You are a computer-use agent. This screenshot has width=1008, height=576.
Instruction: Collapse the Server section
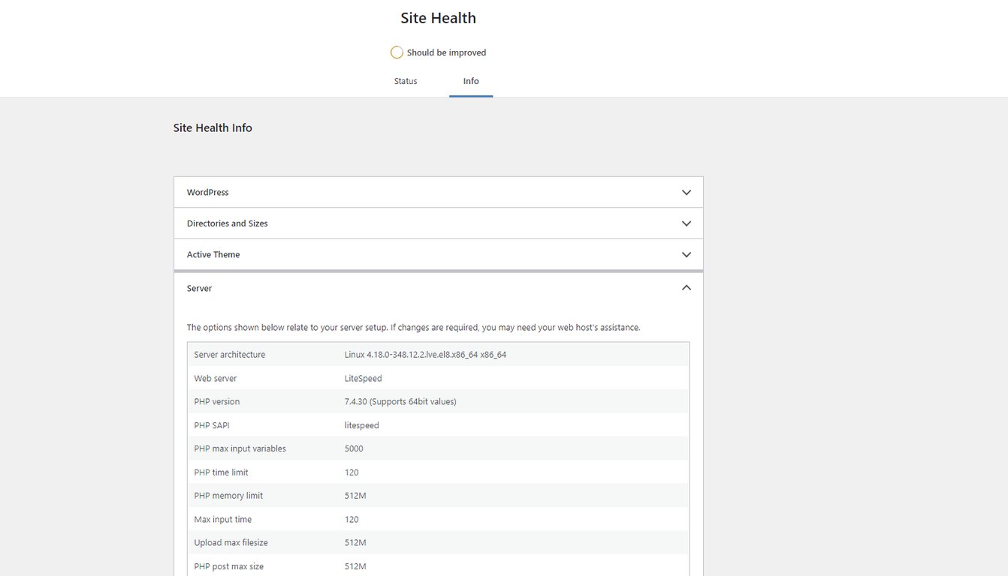438,287
